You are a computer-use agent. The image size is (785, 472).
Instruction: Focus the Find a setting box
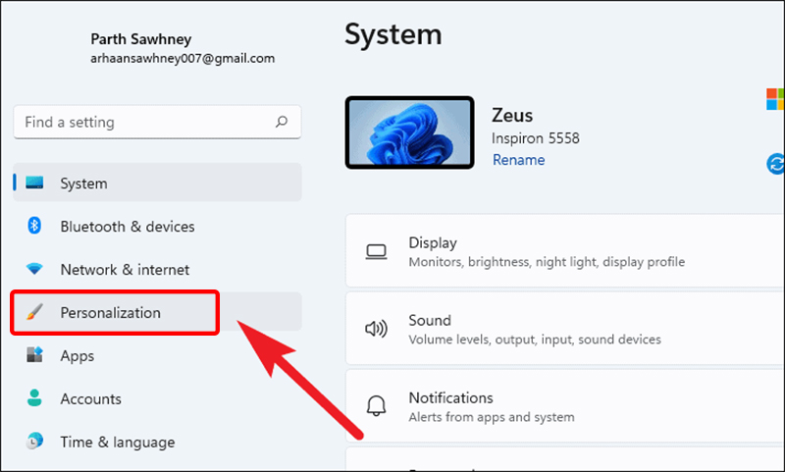157,122
